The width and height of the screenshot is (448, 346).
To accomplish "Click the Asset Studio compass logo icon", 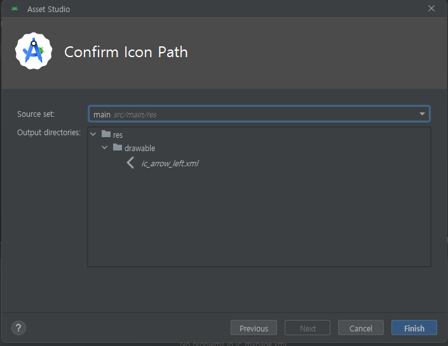I will coord(34,51).
